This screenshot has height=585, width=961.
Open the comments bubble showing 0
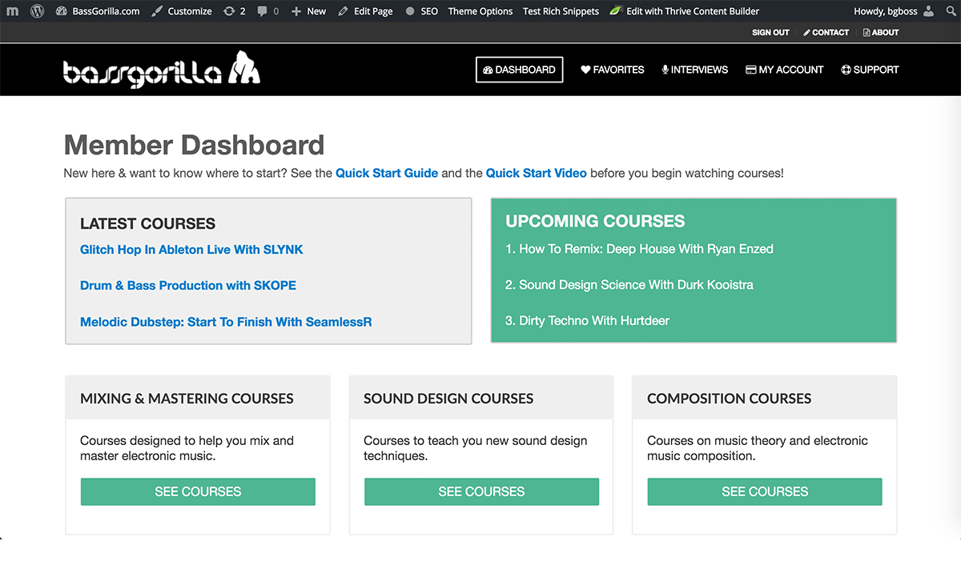(268, 11)
